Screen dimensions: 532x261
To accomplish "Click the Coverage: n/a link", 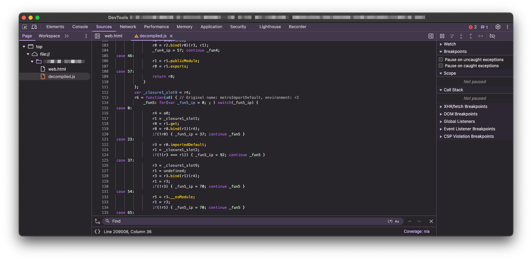I will tap(417, 231).
